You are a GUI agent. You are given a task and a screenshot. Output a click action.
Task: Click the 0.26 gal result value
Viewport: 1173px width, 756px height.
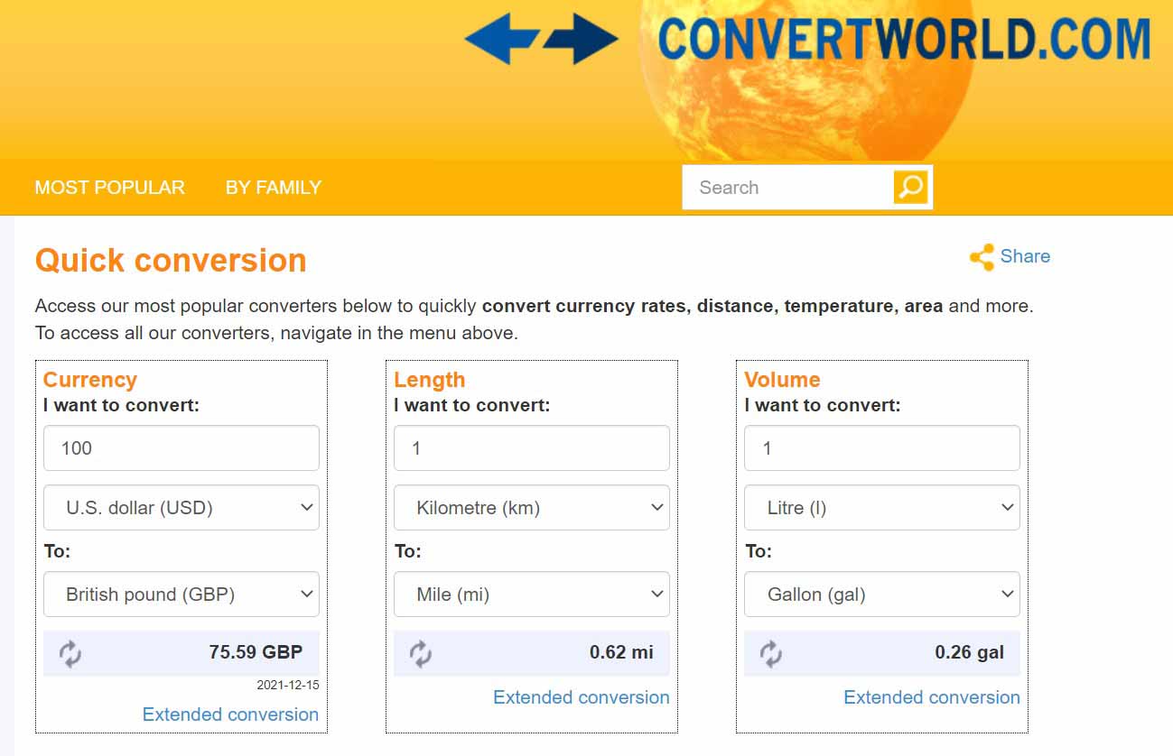(969, 652)
